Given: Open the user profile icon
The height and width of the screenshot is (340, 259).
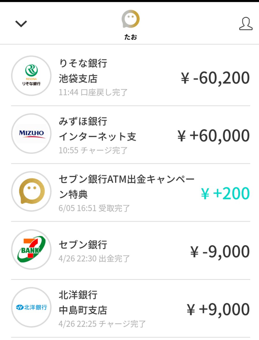Looking at the screenshot, I should tap(245, 24).
